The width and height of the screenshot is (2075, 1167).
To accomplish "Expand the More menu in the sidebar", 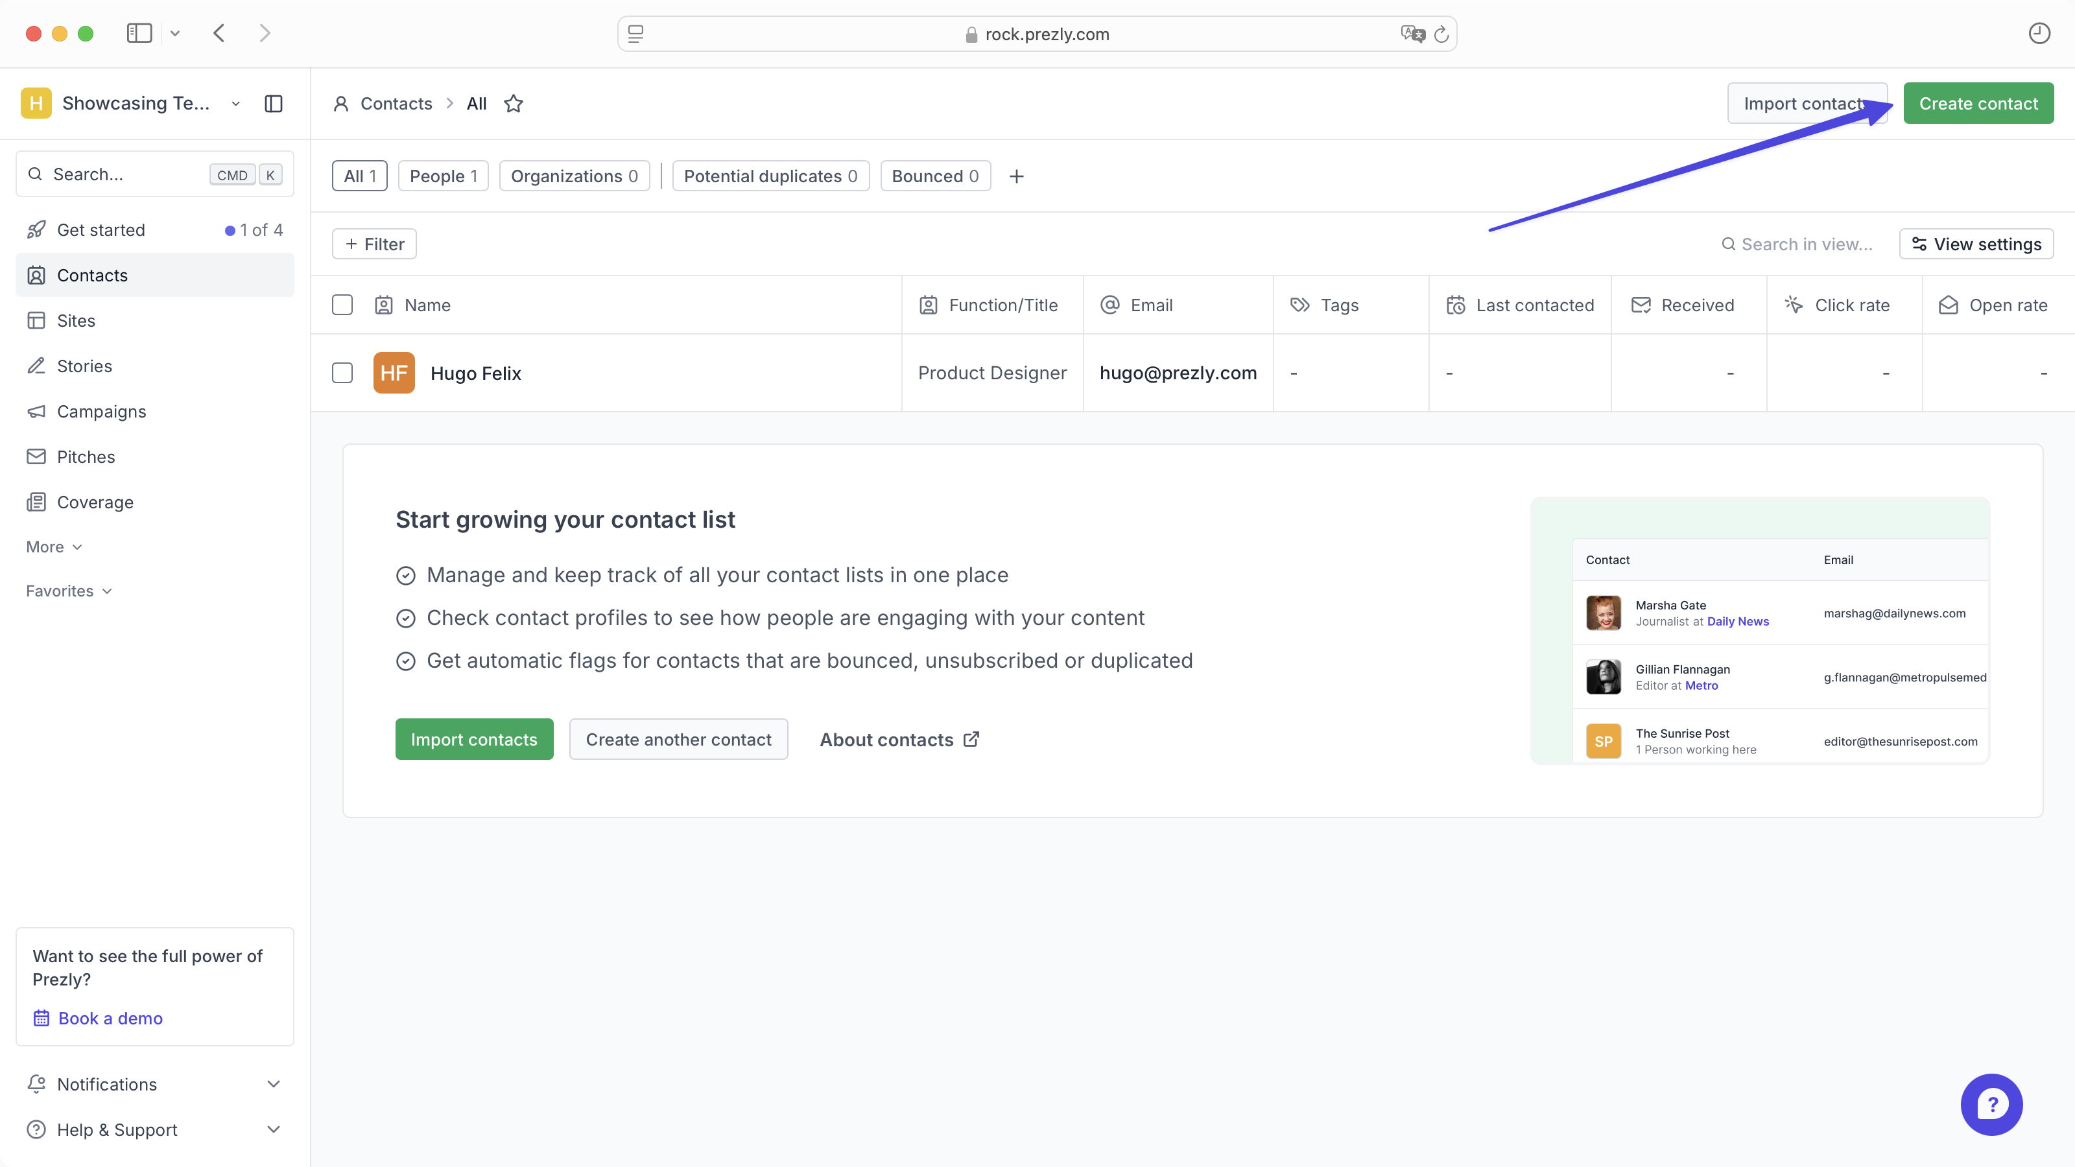I will 54,547.
